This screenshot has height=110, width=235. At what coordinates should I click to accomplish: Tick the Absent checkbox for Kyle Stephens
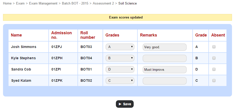[214, 58]
